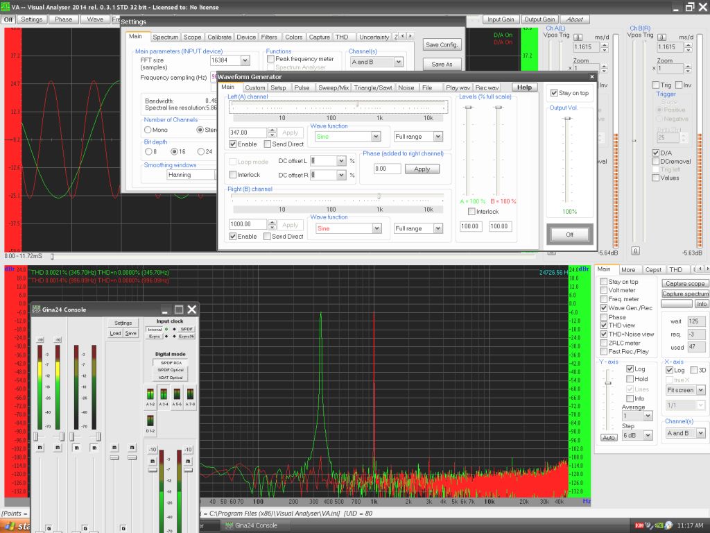Screen dimensions: 710x533
Task: Click the Output Vol. slider handle
Action: coord(568,118)
